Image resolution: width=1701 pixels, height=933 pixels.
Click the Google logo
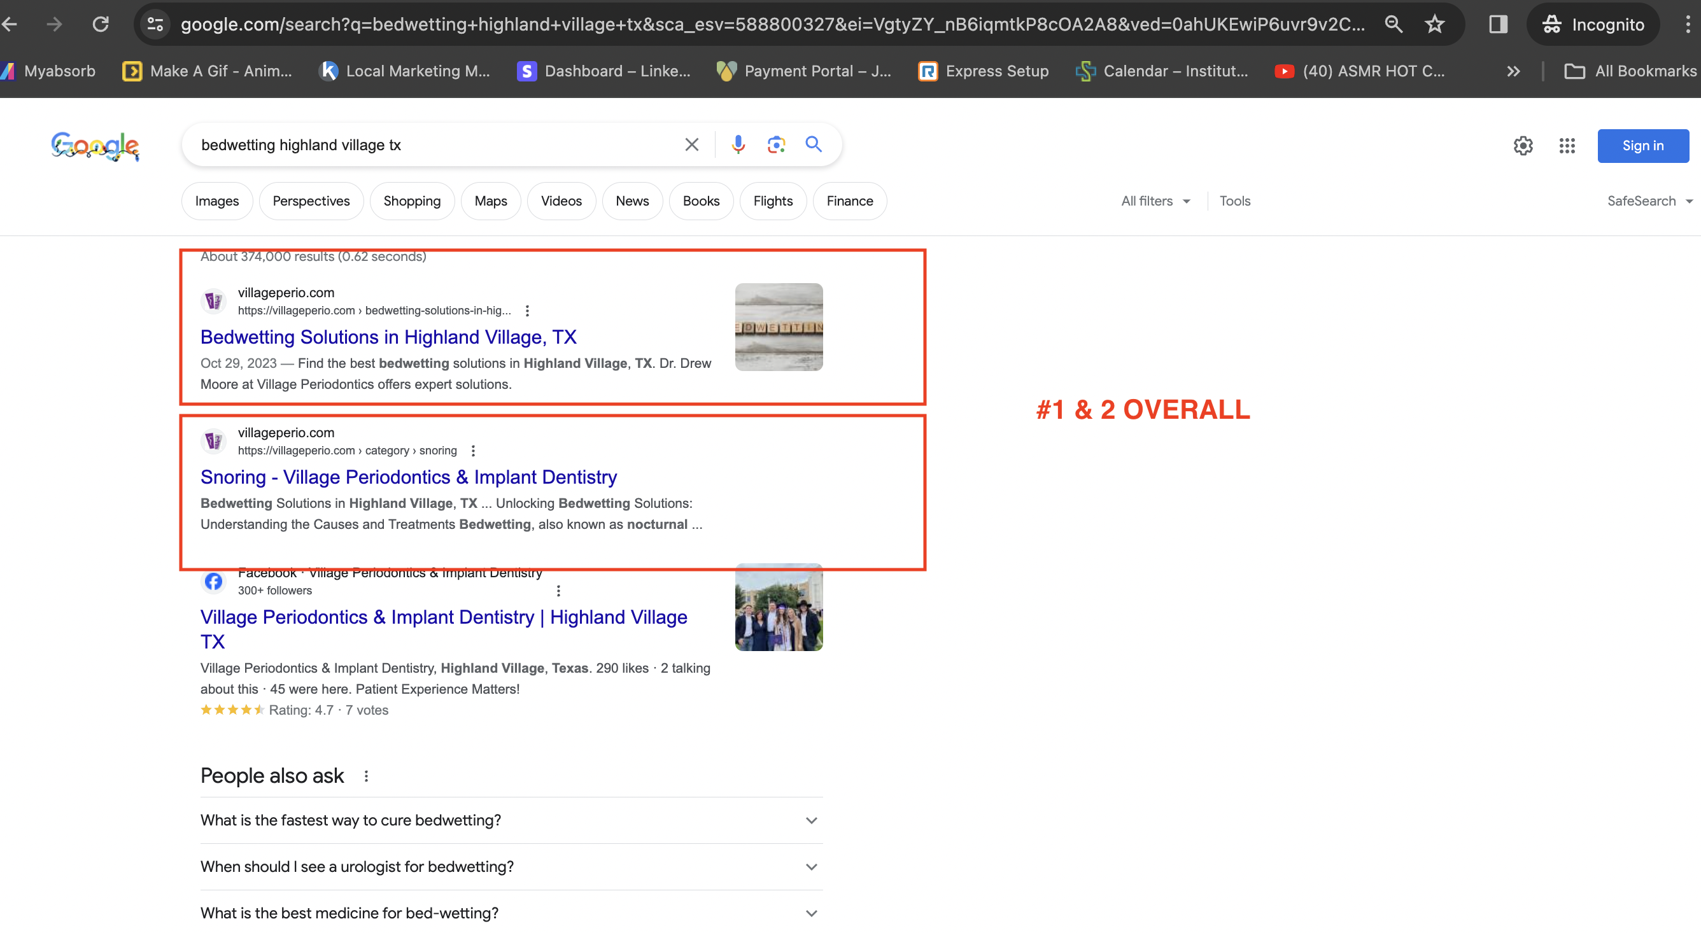(x=95, y=145)
